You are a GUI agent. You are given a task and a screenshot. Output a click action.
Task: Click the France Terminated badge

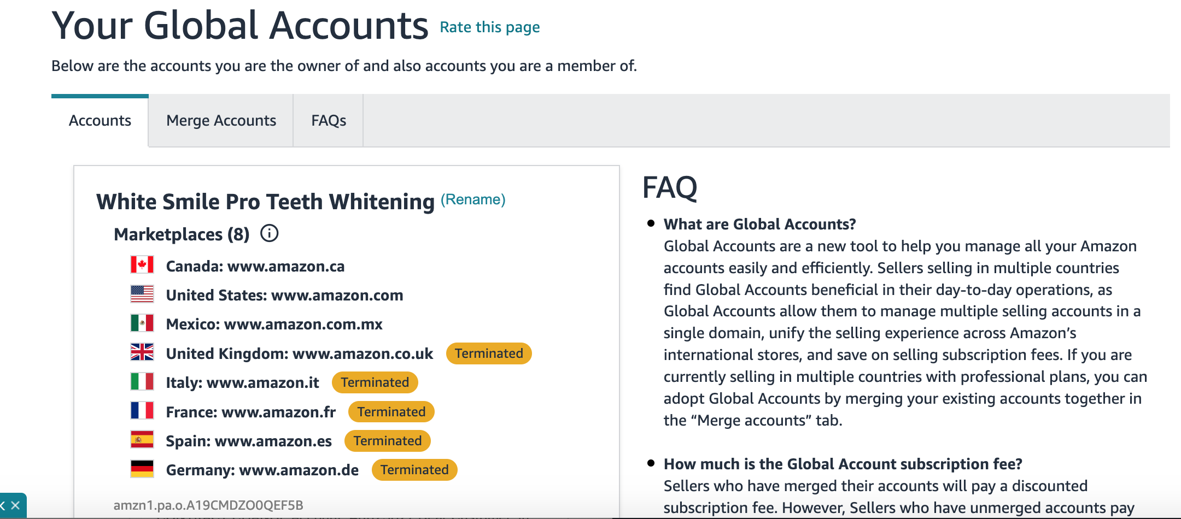coord(391,412)
